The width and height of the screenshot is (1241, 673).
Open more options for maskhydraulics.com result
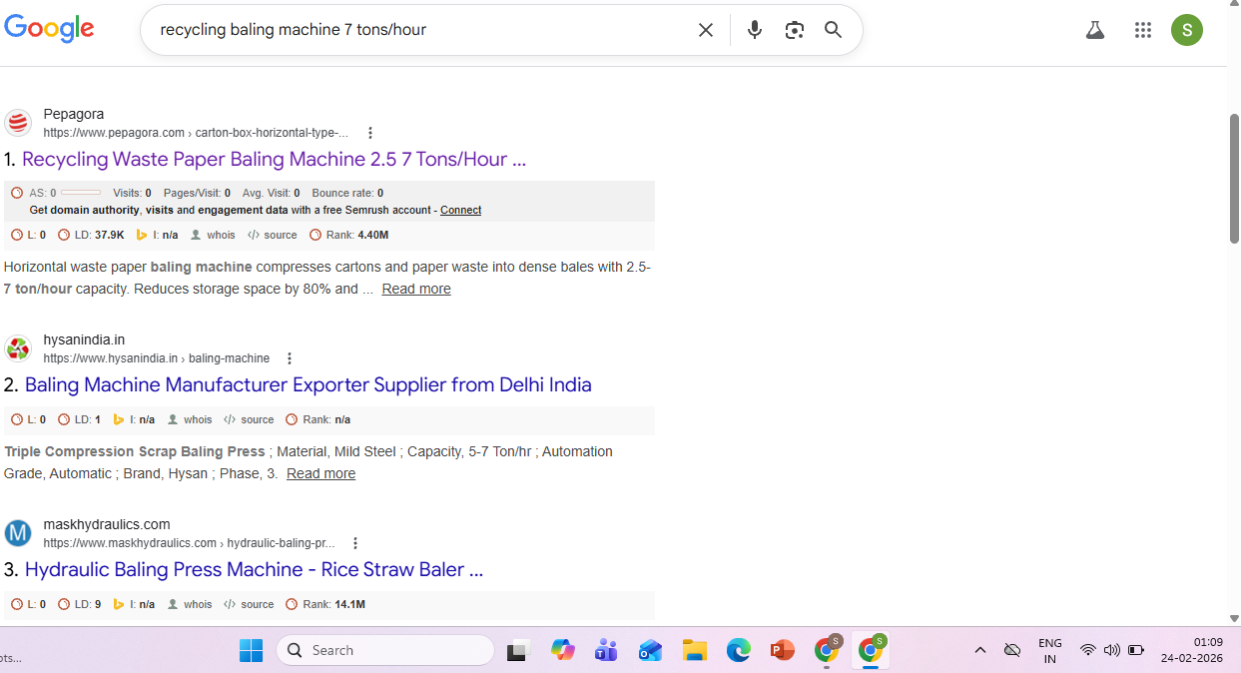tap(354, 543)
